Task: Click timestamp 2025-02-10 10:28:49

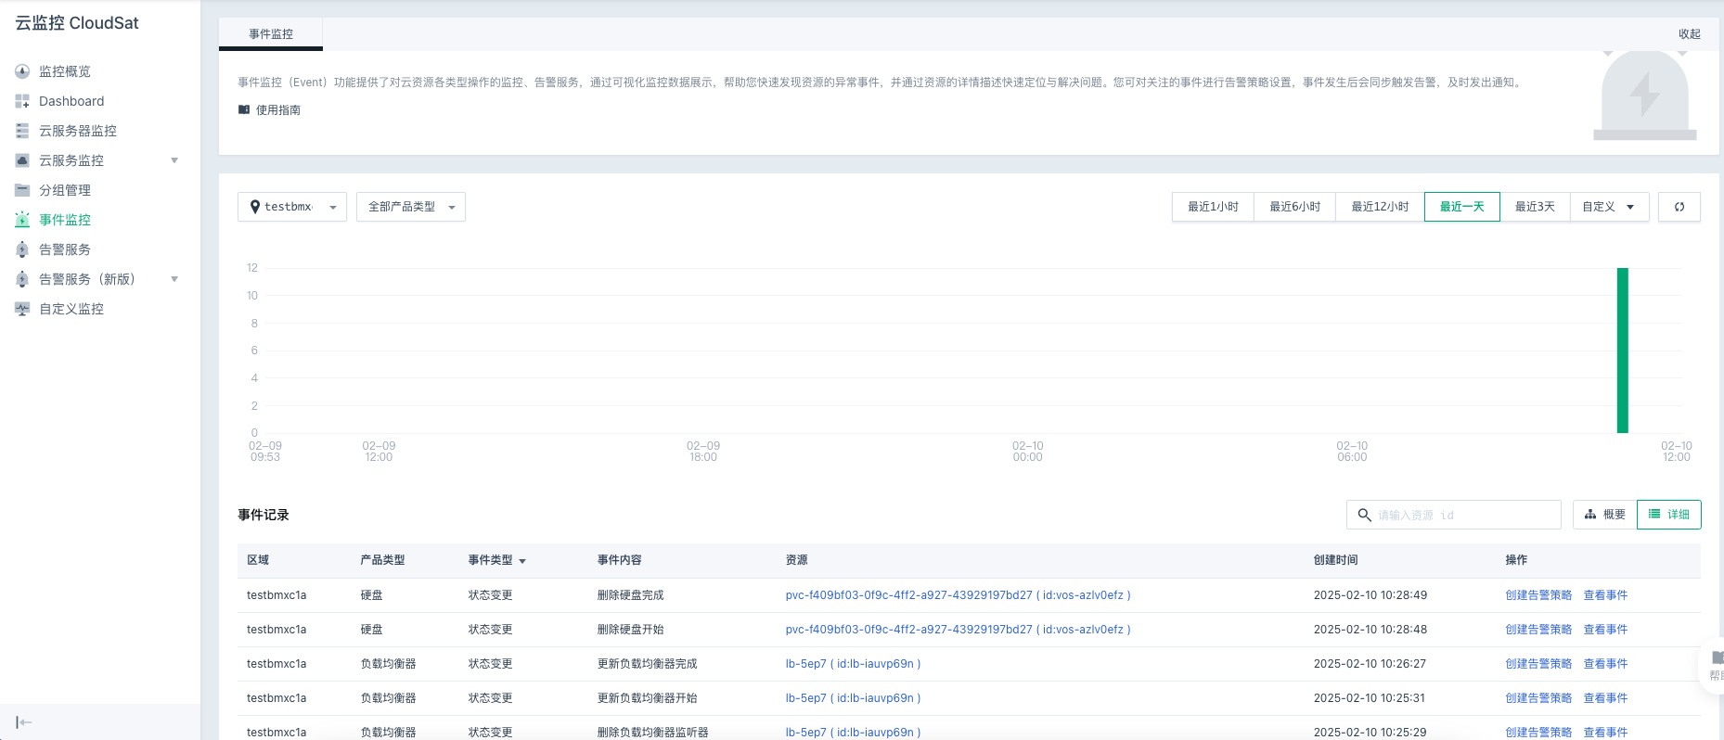Action: click(x=1370, y=595)
